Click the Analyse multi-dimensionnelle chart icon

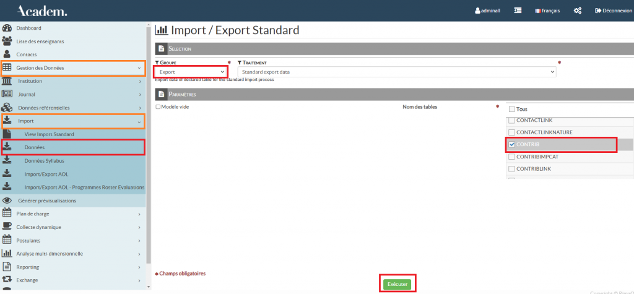tap(7, 253)
